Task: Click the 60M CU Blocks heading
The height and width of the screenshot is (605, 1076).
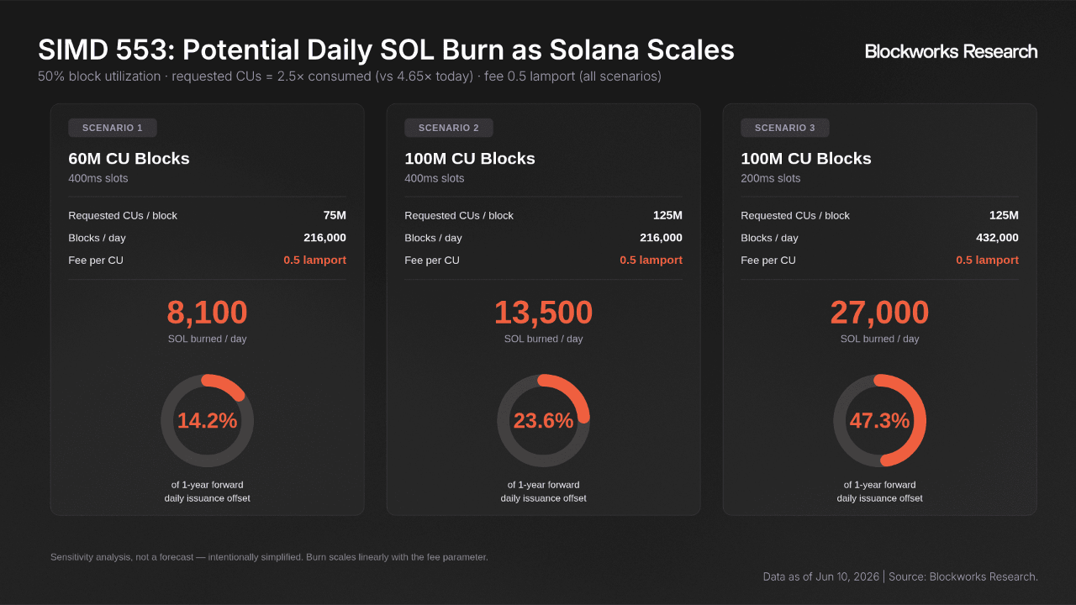Action: point(129,158)
